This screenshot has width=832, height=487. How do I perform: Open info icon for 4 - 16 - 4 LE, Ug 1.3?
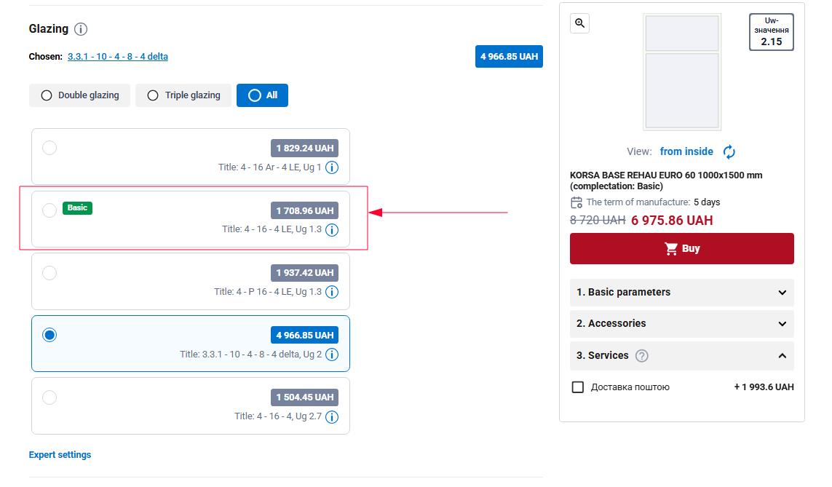[332, 230]
